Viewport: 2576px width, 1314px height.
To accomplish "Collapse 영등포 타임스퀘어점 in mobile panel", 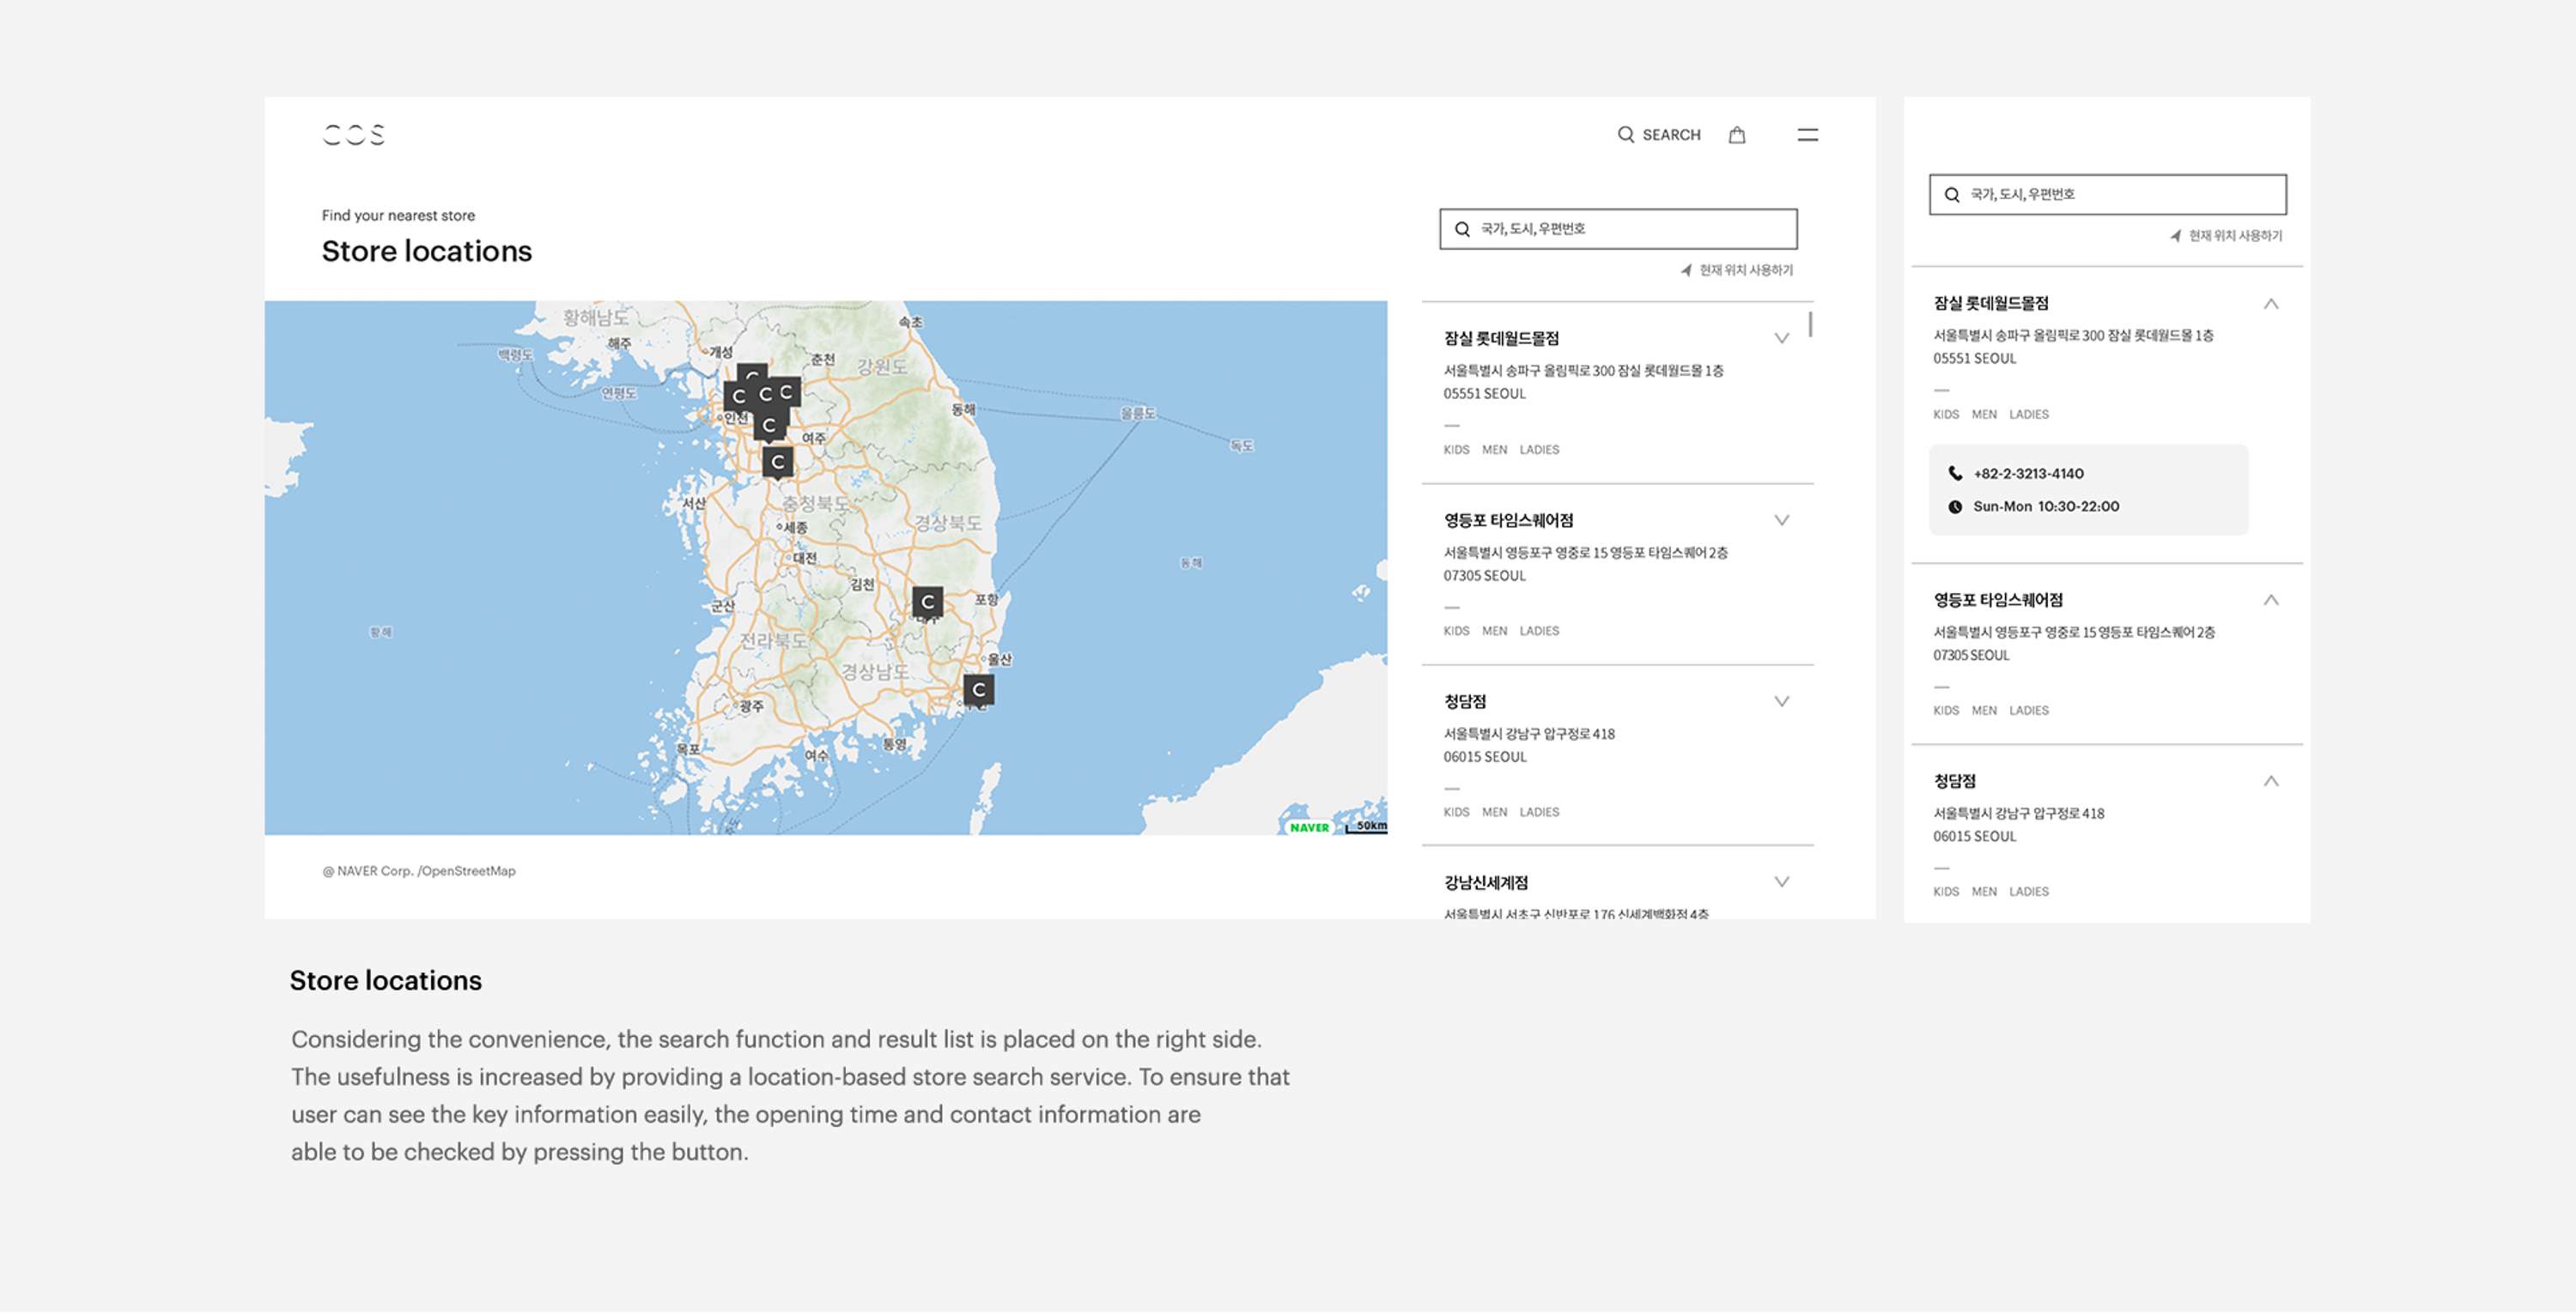I will tap(2271, 600).
